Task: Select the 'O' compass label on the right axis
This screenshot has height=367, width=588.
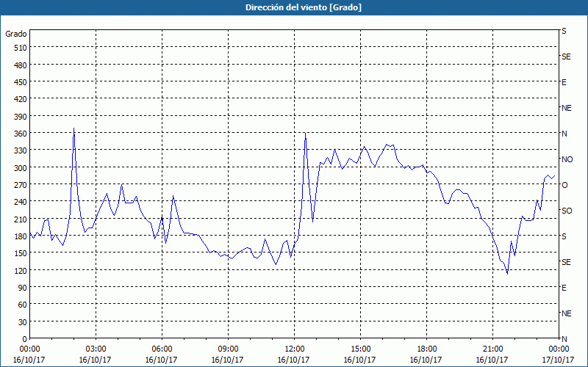Action: coord(564,186)
